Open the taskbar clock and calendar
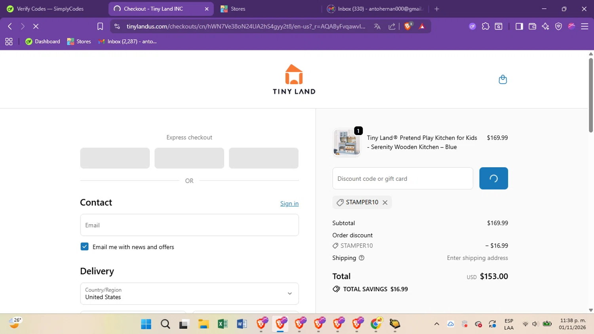This screenshot has height=334, width=594. tap(573, 324)
